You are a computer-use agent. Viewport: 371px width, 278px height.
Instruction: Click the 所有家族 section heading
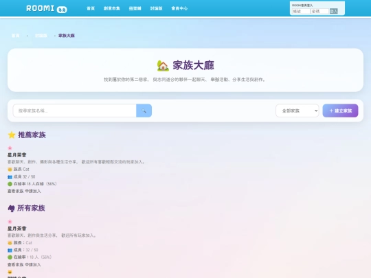[x=31, y=208]
